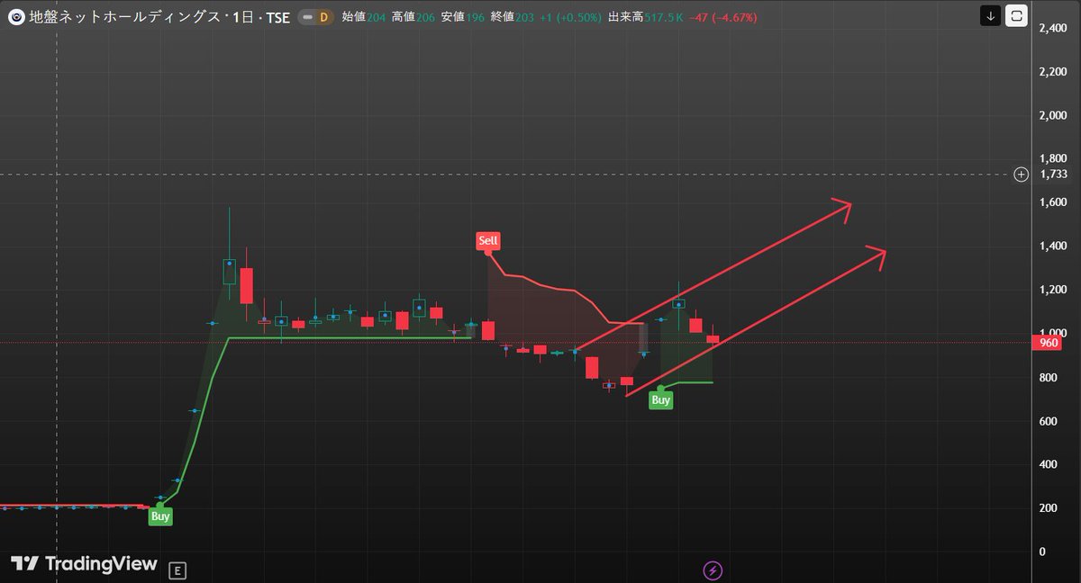The height and width of the screenshot is (583, 1081).
Task: Click the 高値 206 high value
Action: point(413,16)
